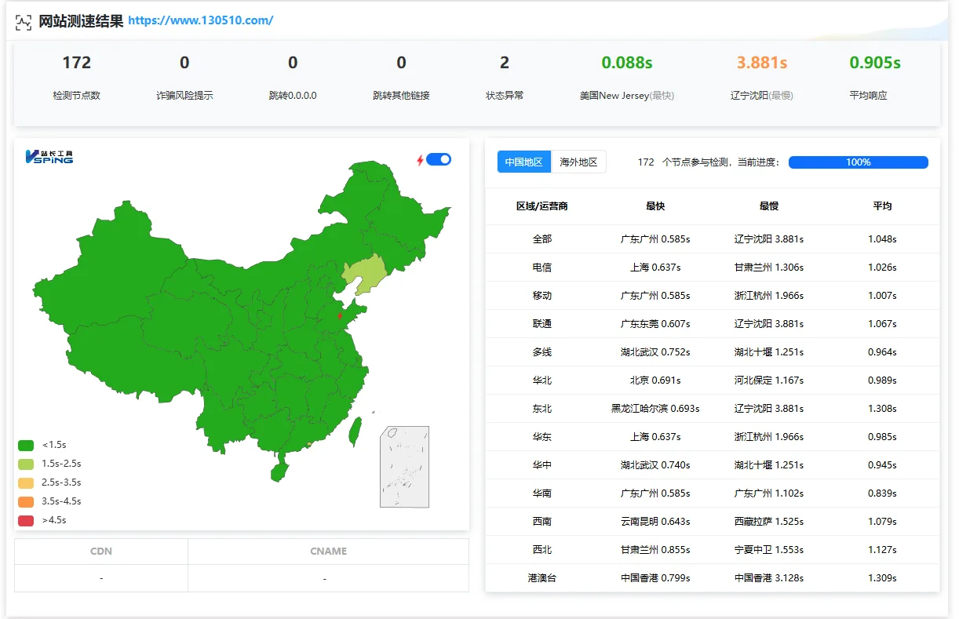Image resolution: width=959 pixels, height=619 pixels.
Task: Click 北京 0.691s cell
Action: 655,381
